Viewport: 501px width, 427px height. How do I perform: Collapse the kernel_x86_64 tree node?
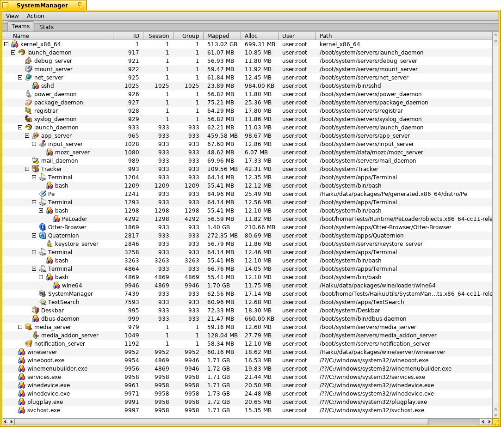click(x=6, y=44)
